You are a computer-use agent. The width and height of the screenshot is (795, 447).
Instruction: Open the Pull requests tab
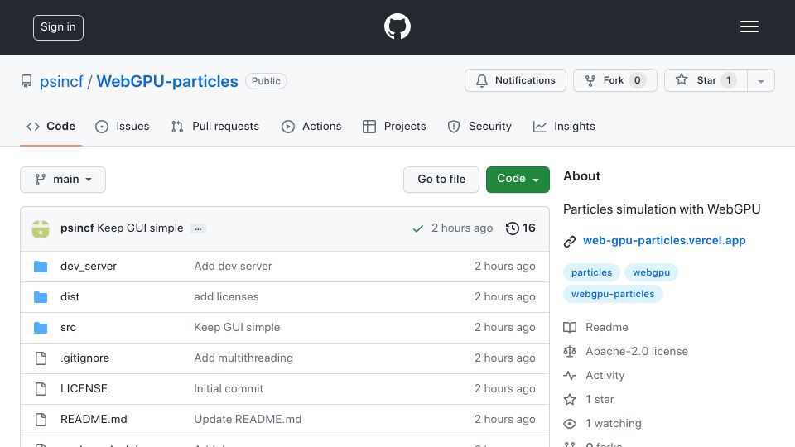(x=215, y=126)
